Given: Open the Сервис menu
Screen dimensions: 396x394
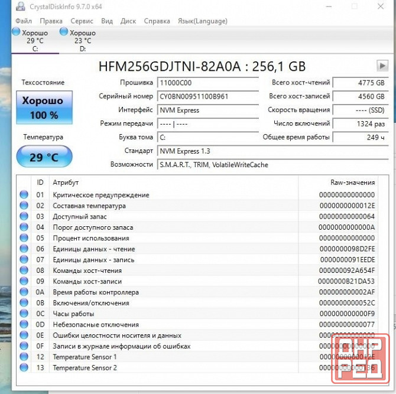Looking at the screenshot, I should [82, 21].
